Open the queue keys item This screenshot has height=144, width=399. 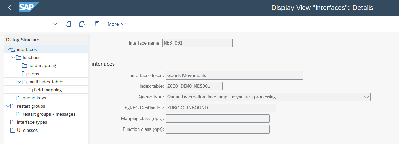pos(34,98)
